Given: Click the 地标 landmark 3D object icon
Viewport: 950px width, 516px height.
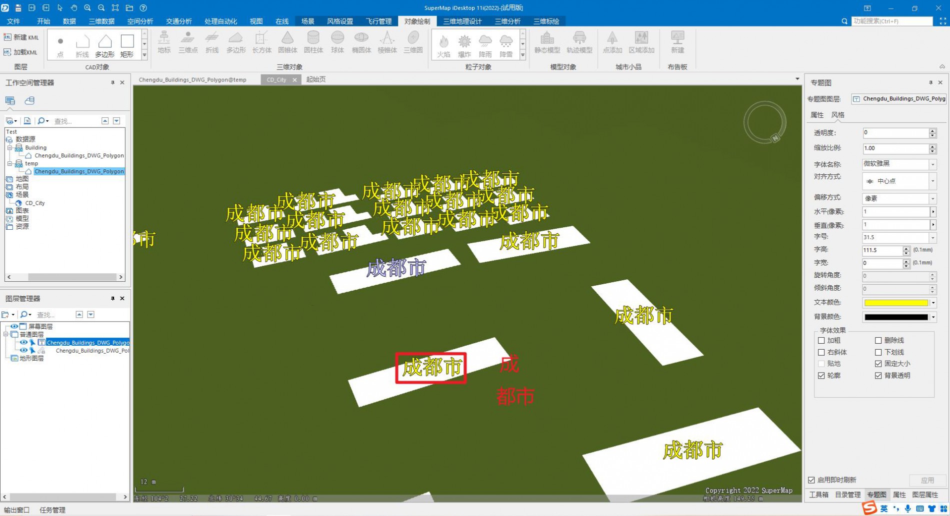Looking at the screenshot, I should coord(164,42).
